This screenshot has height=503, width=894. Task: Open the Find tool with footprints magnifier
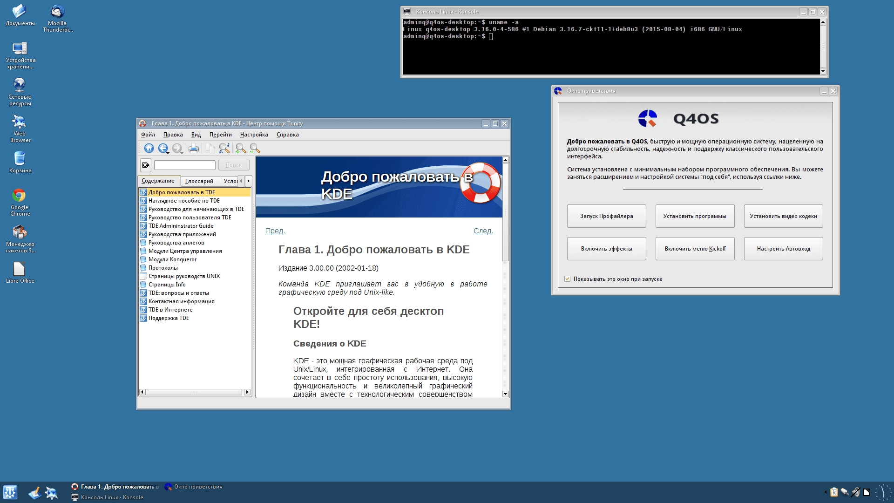click(224, 149)
